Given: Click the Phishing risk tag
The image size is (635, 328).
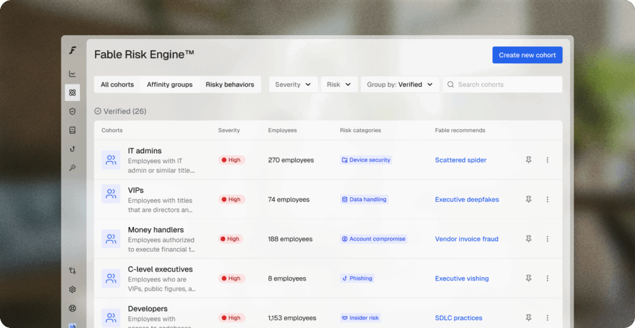Looking at the screenshot, I should point(357,278).
